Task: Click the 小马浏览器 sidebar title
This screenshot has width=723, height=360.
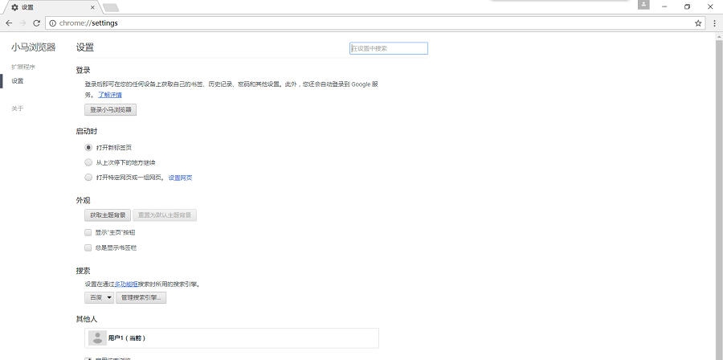Action: tap(34, 47)
